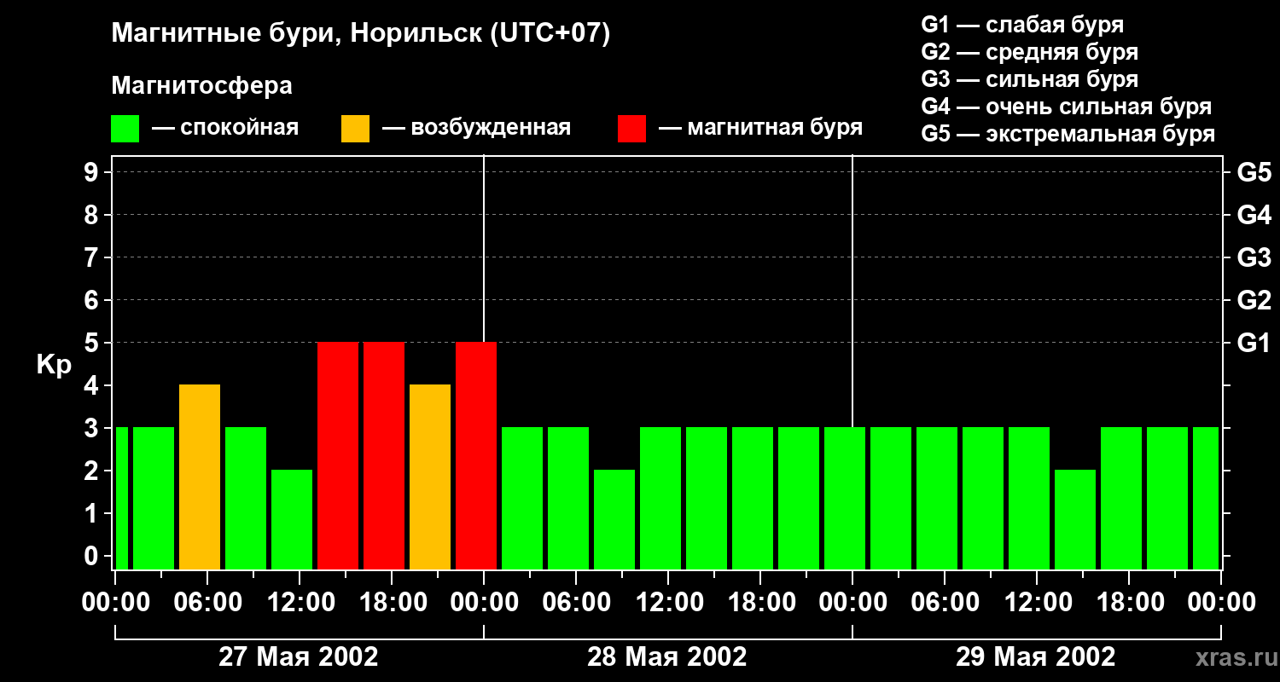This screenshot has height=682, width=1280.
Task: Select the chart title 'Магнитные бури, Норильск (UTC+07)'
Action: (x=361, y=34)
